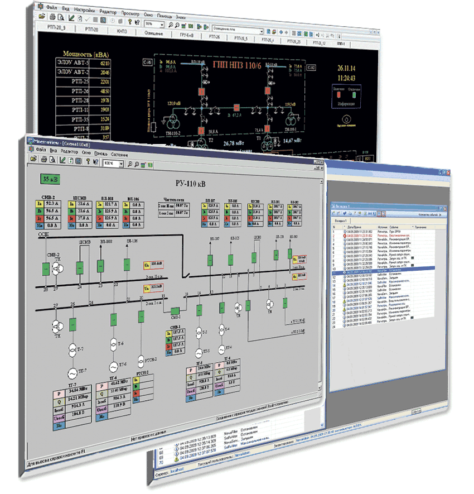The image size is (474, 494).
Task: Open the Окно menu in the top window
Action: (x=148, y=15)
